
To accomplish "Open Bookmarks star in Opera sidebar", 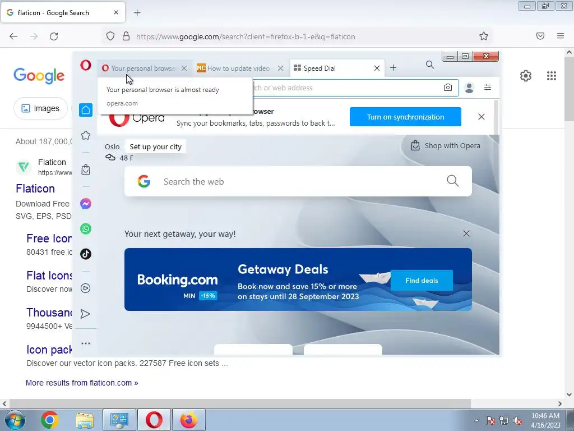I will point(86,135).
